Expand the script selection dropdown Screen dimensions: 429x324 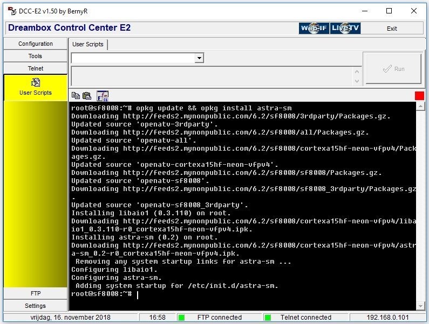click(199, 58)
